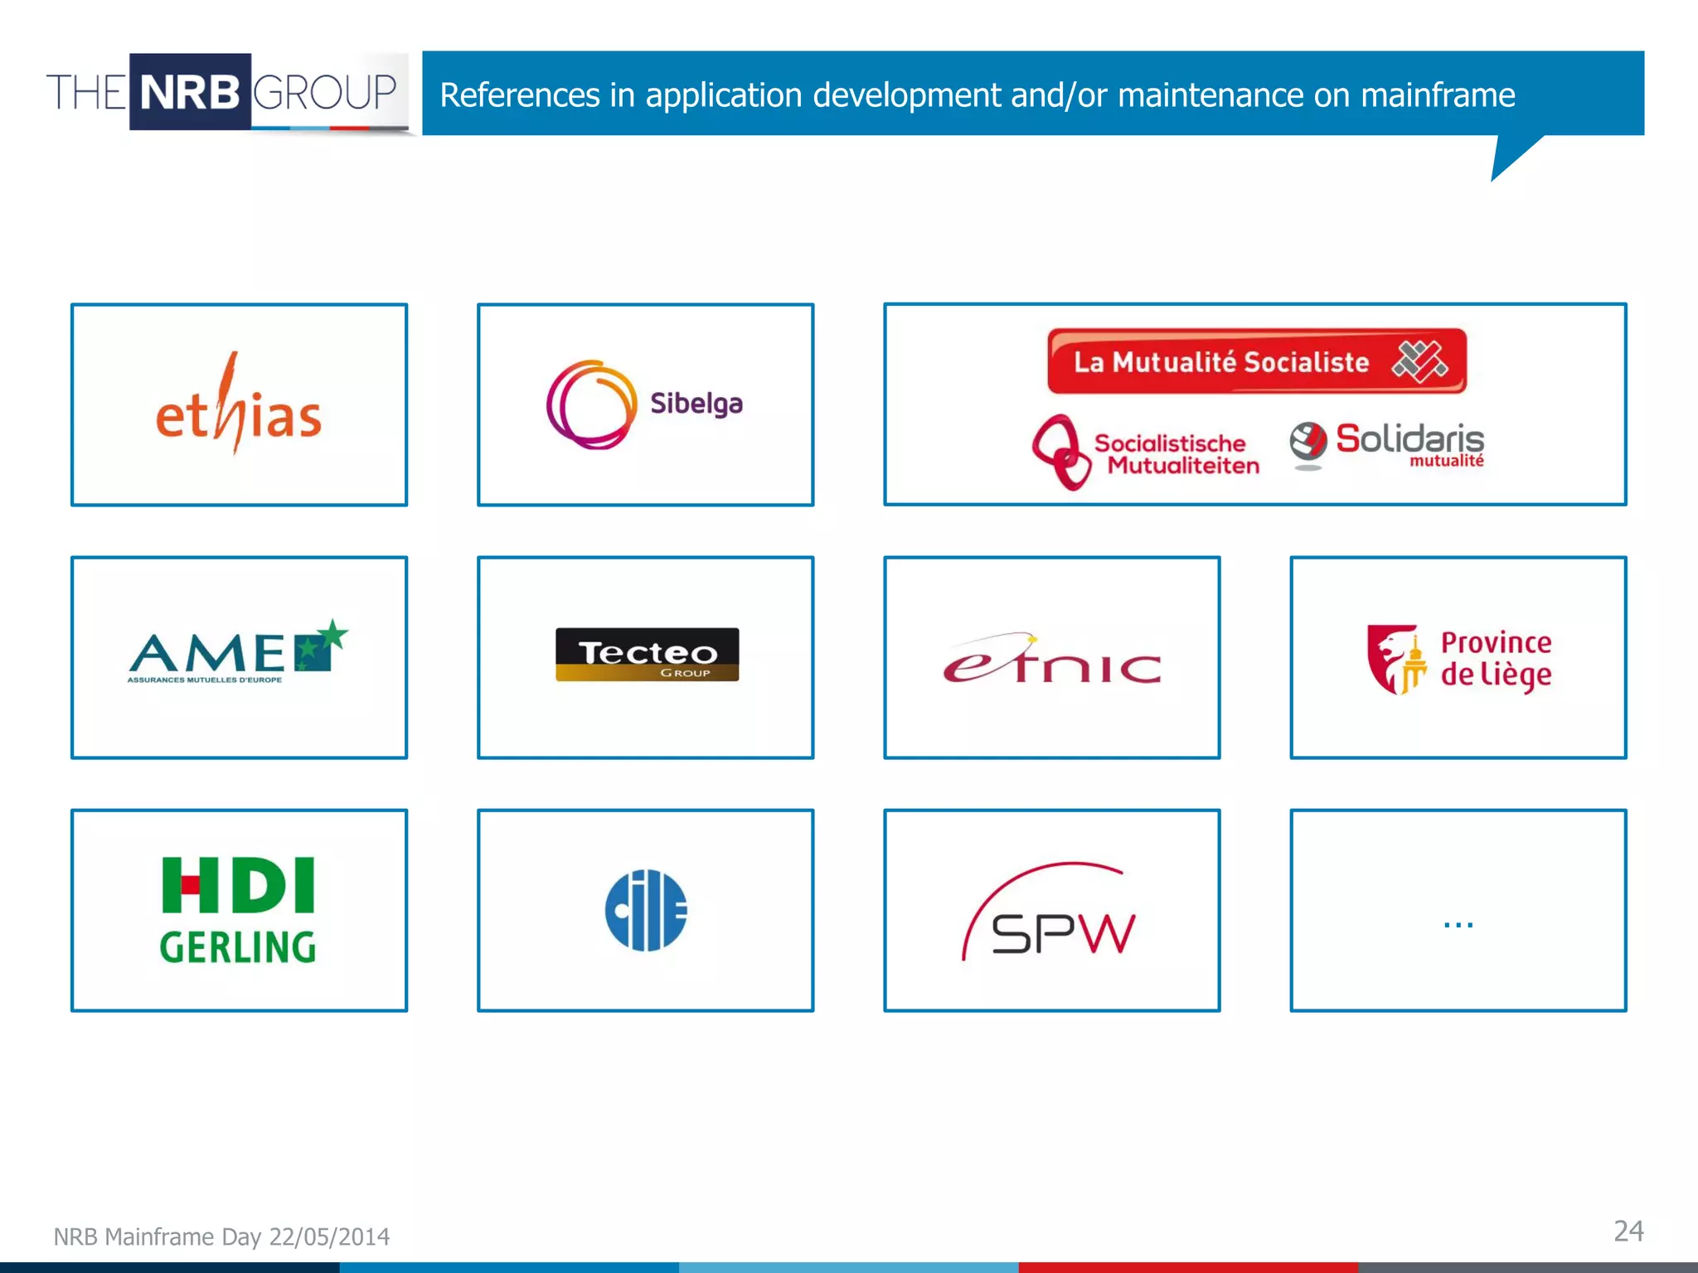Click the NRB Mainframe Day 22/05/2014 footer
This screenshot has height=1273, width=1698.
(221, 1237)
